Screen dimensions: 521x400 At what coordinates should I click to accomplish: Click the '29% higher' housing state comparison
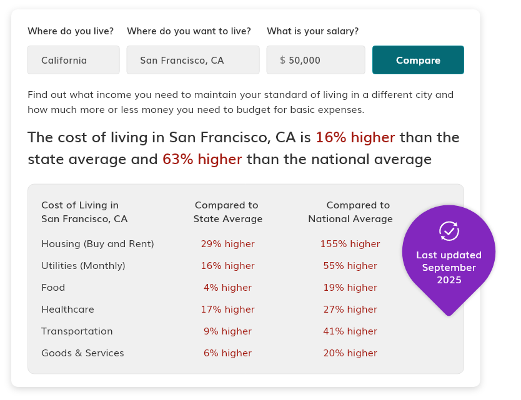click(x=227, y=243)
